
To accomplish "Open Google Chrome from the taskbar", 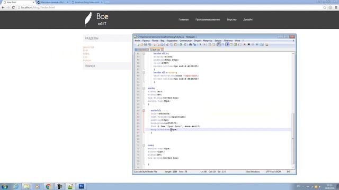I will click(x=48, y=186).
